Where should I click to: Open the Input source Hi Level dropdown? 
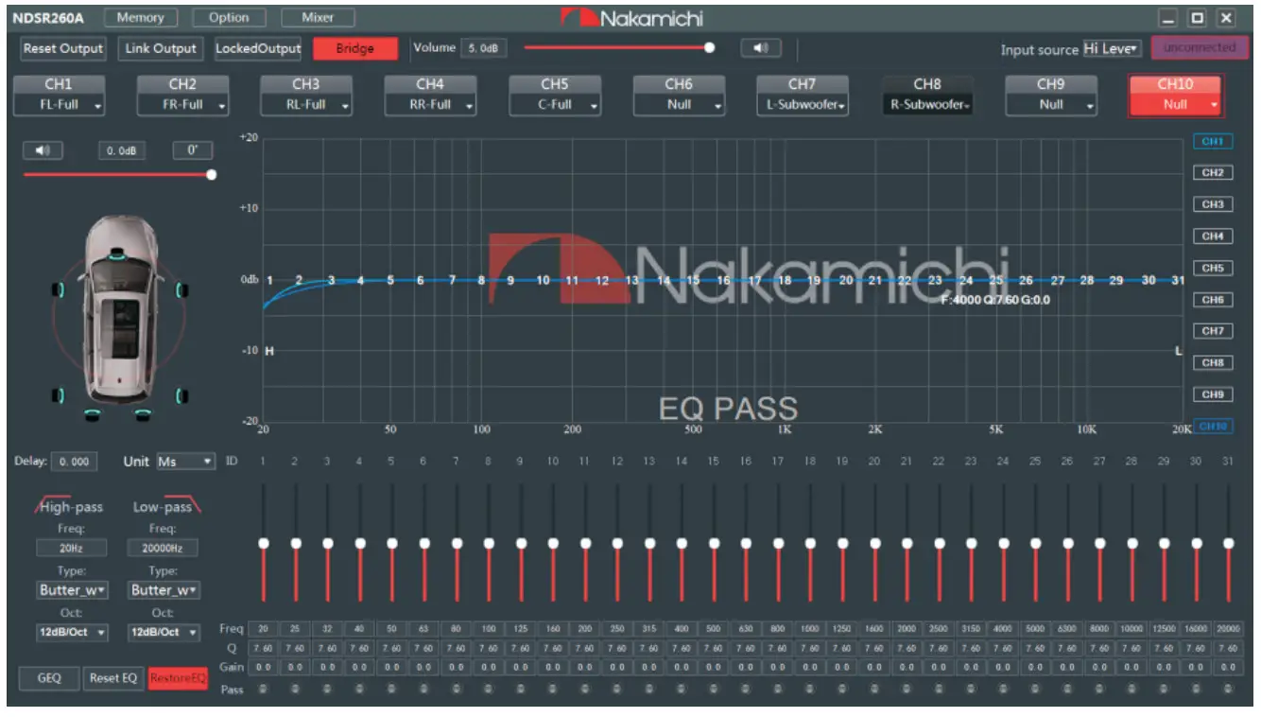[x=1112, y=46]
